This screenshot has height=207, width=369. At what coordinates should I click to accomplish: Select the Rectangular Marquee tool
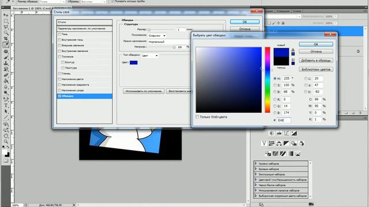(x=6, y=21)
